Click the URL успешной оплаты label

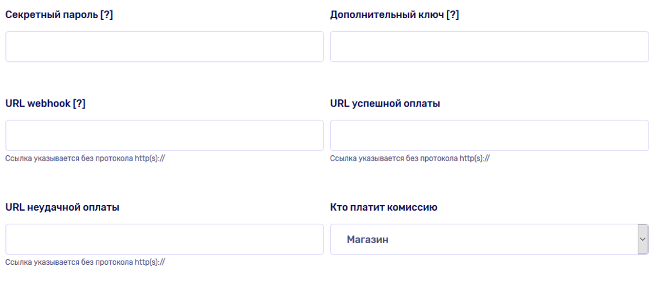coord(385,103)
